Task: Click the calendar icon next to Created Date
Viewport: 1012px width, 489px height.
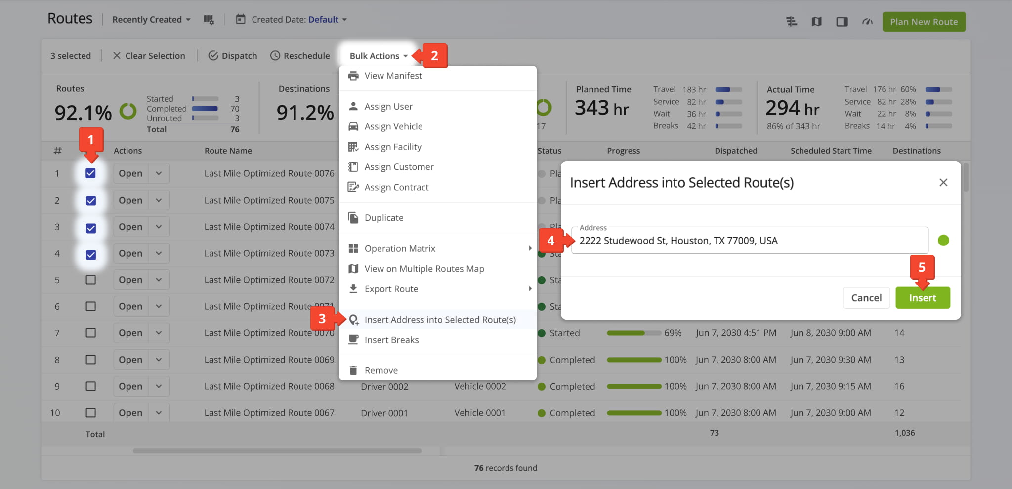Action: 241,19
